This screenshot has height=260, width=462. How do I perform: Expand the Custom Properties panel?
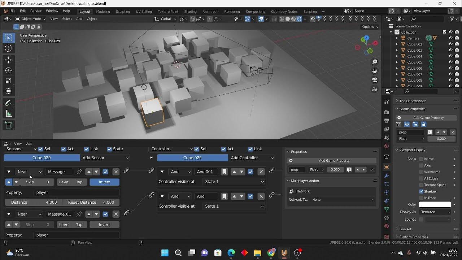(413, 237)
